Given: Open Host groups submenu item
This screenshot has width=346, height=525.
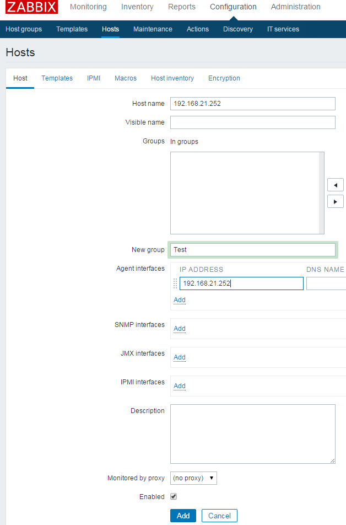Looking at the screenshot, I should pos(24,29).
